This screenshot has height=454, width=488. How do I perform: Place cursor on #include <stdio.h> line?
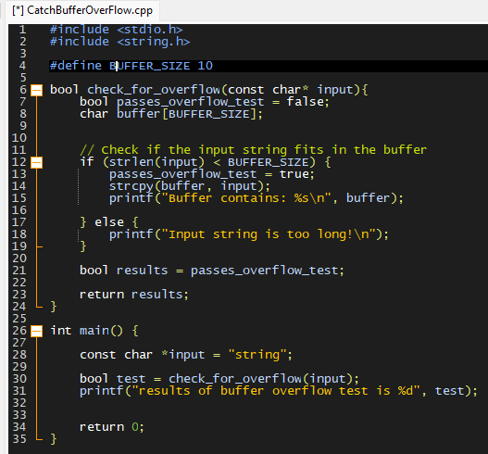coord(116,30)
